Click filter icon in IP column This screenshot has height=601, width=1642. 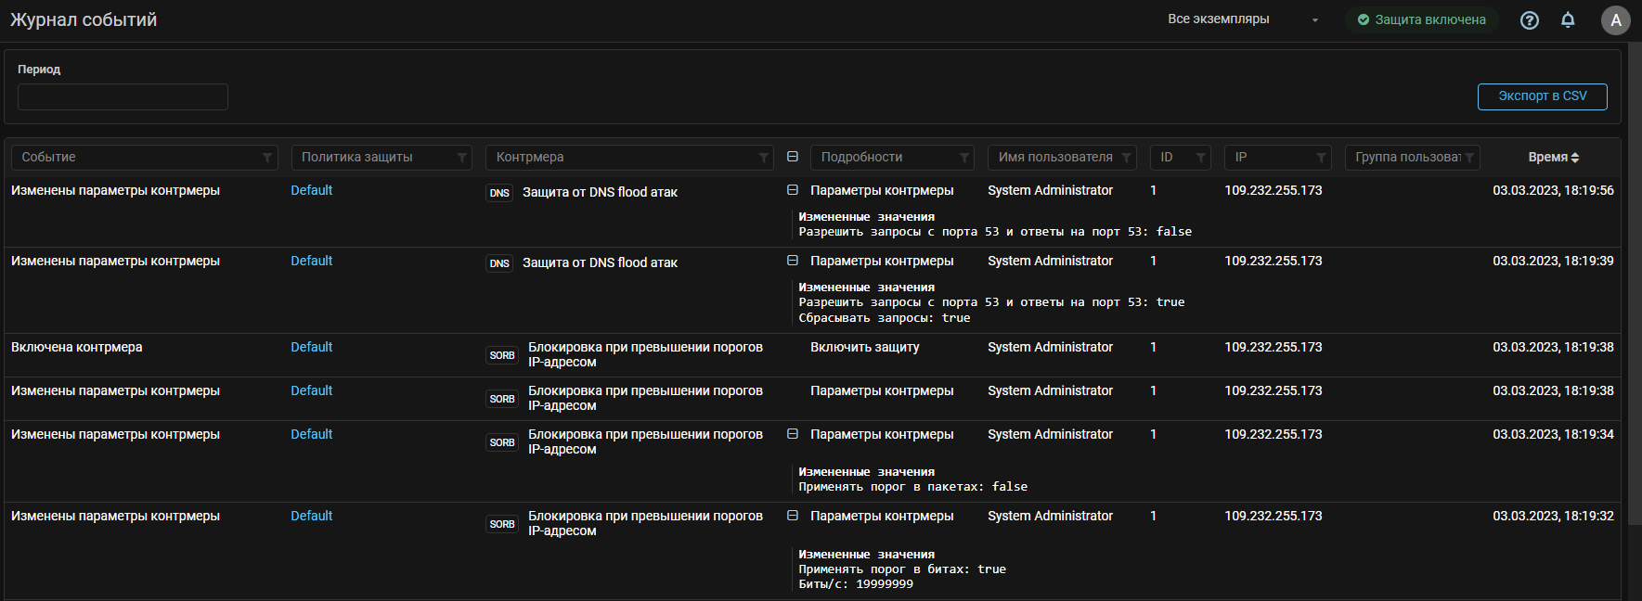(x=1321, y=158)
